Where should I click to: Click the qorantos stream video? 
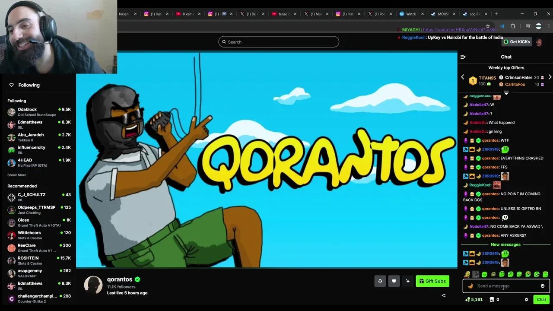(x=267, y=160)
